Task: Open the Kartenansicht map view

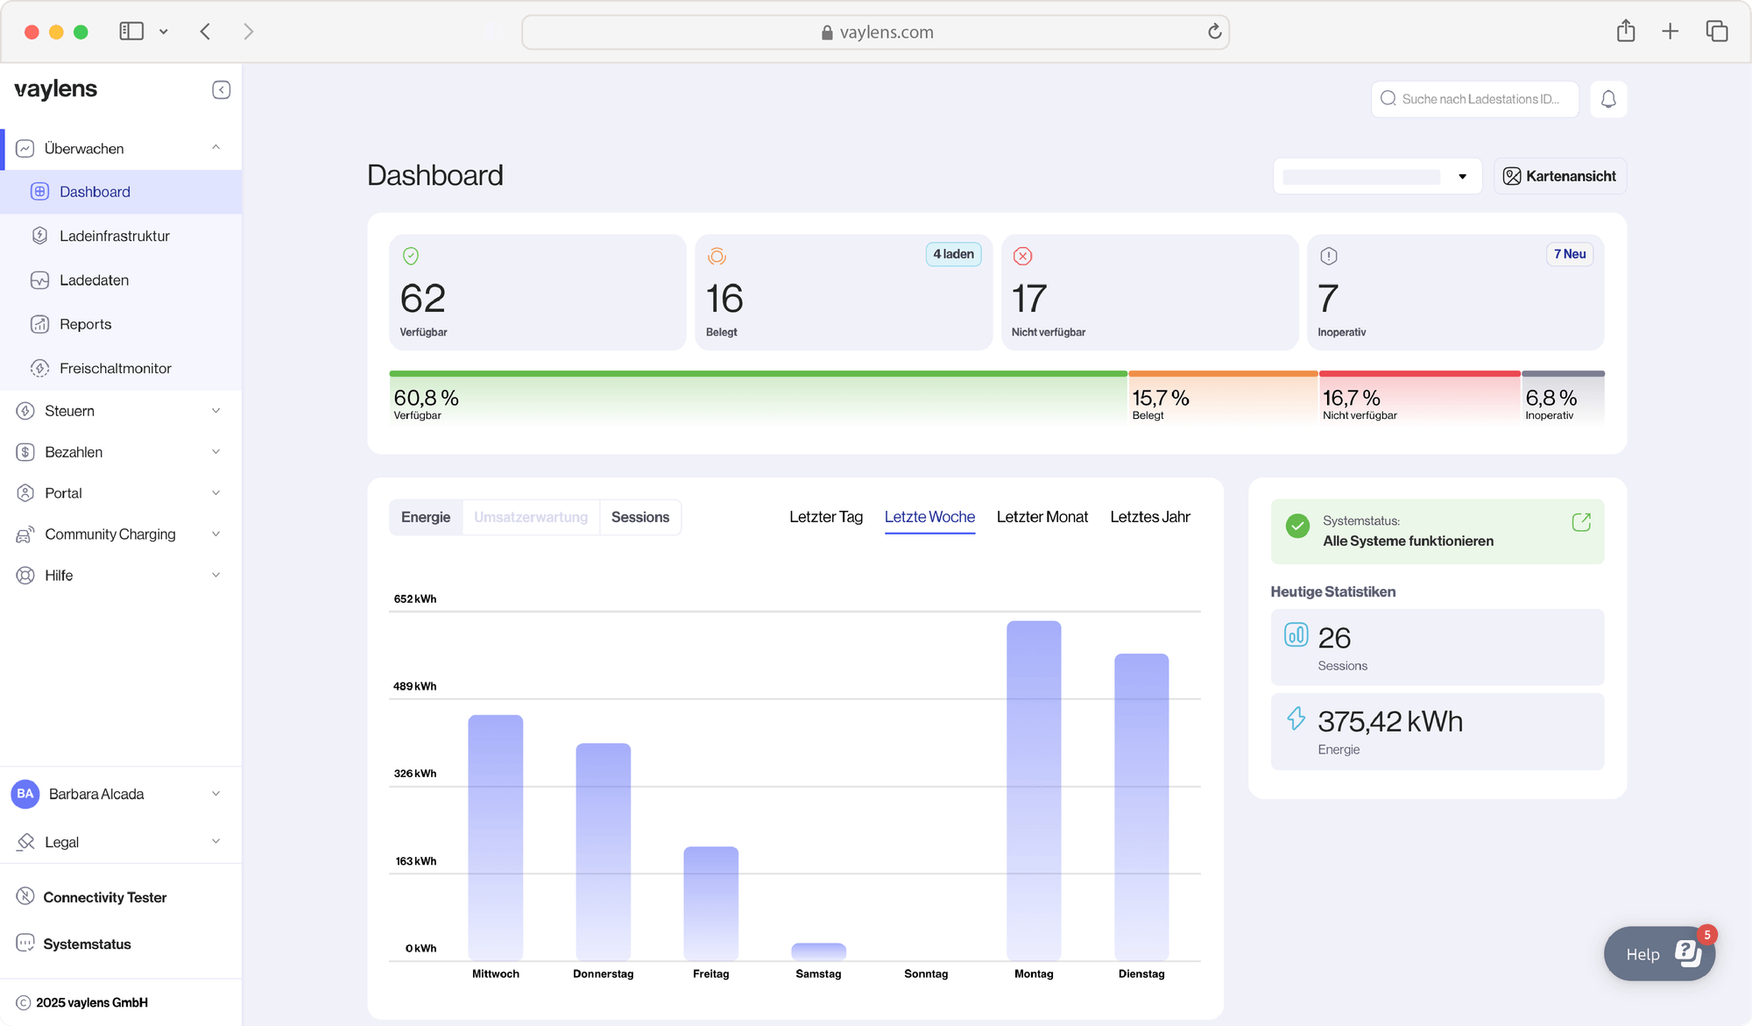Action: click(1560, 176)
